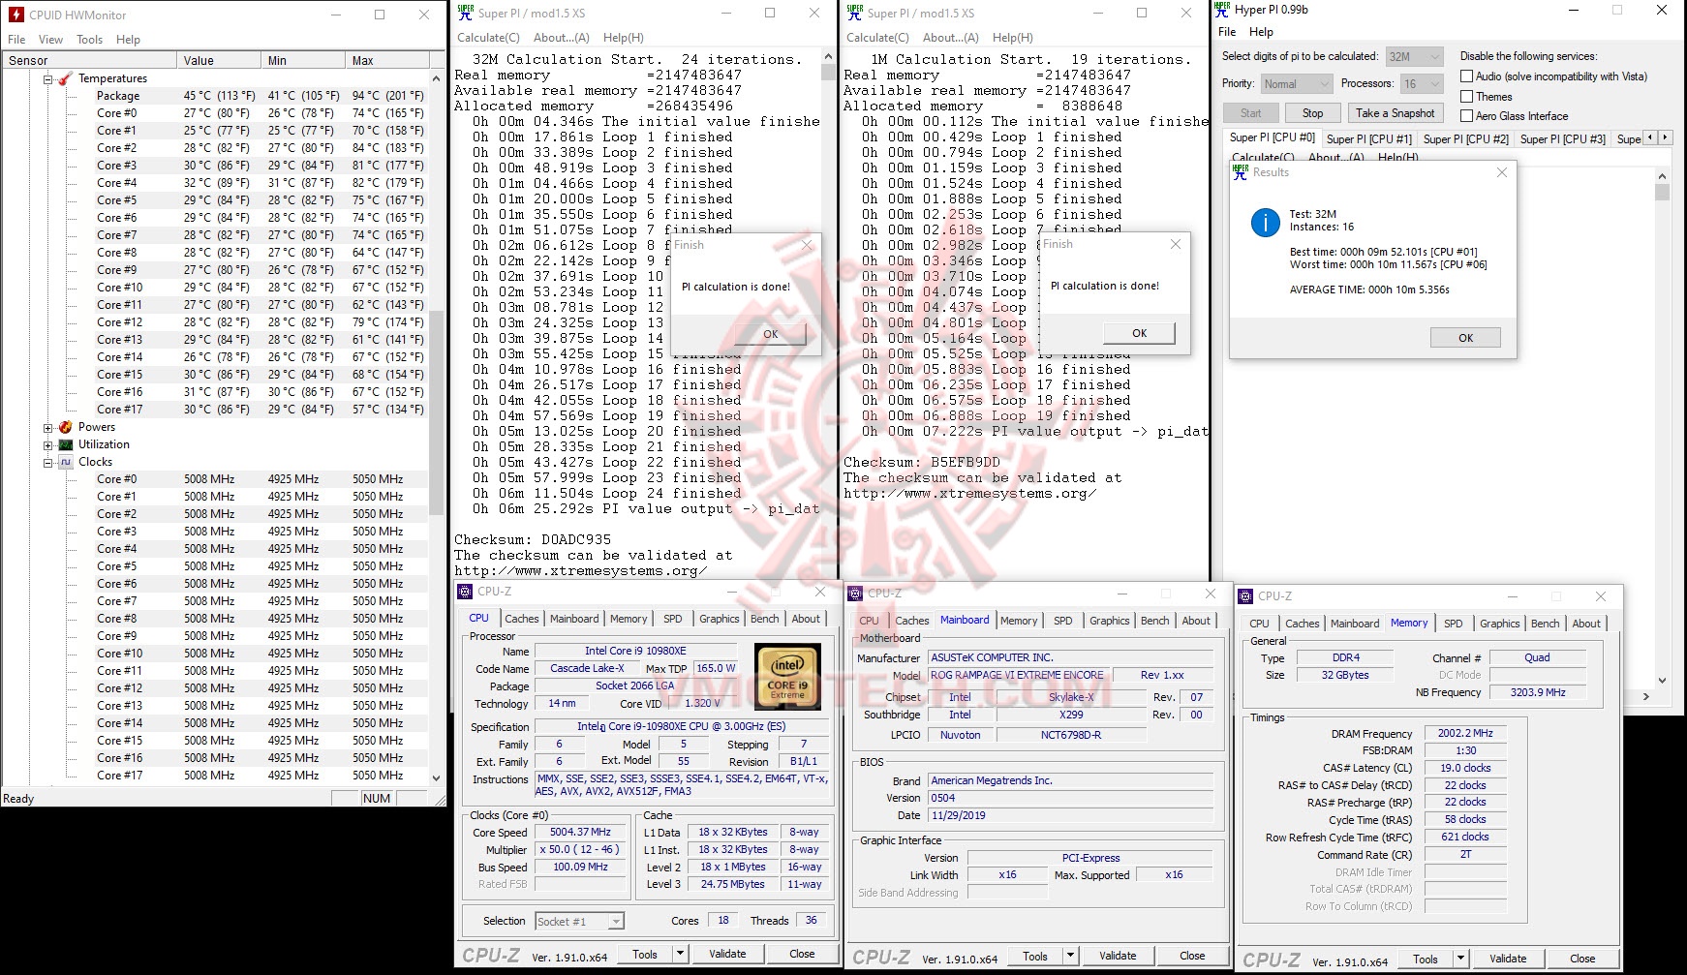Click the Intel Core i9 10980XE name field
The width and height of the screenshot is (1687, 975).
[635, 652]
